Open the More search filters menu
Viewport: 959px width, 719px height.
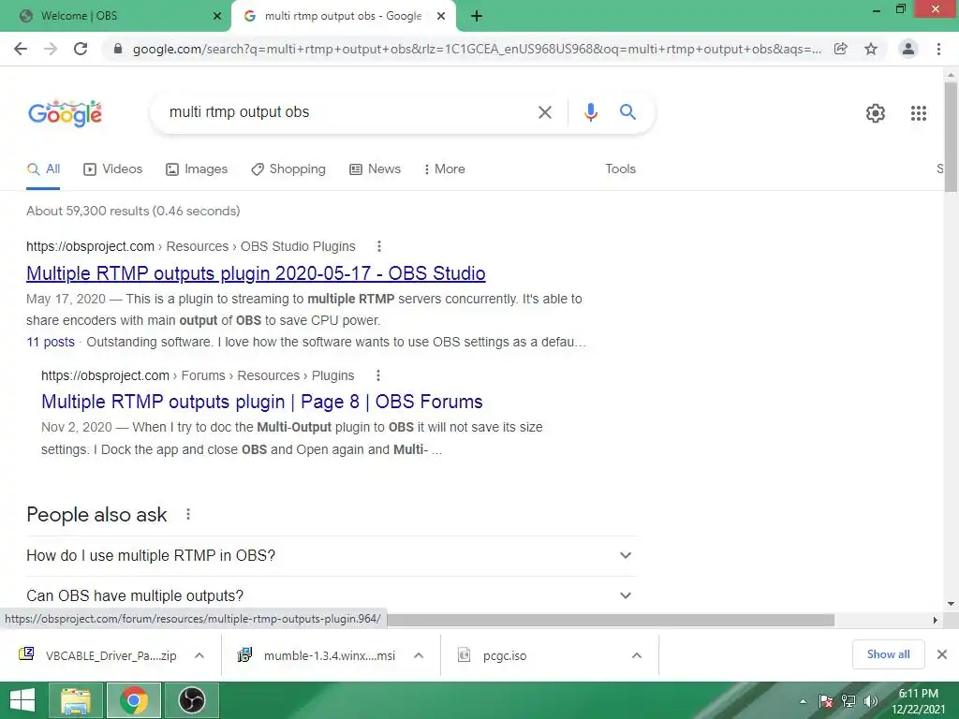point(444,169)
